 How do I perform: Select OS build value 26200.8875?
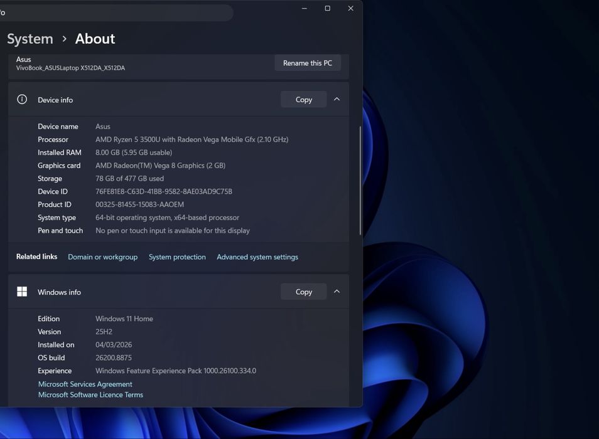coord(114,357)
